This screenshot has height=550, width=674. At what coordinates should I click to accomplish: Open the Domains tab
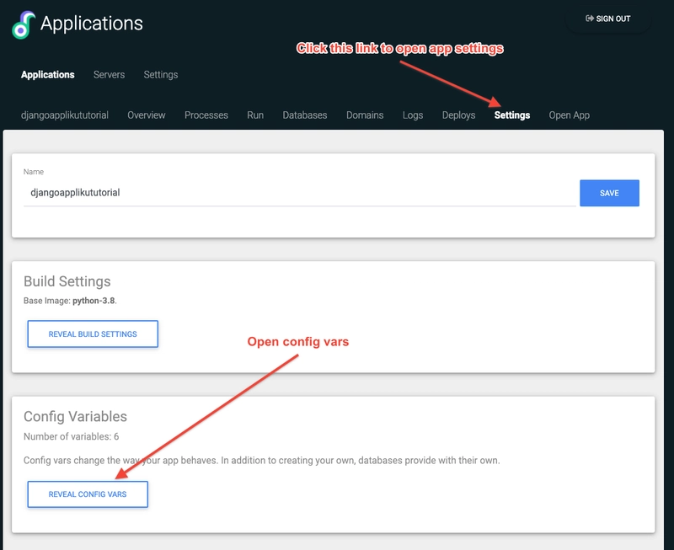pyautogui.click(x=365, y=115)
